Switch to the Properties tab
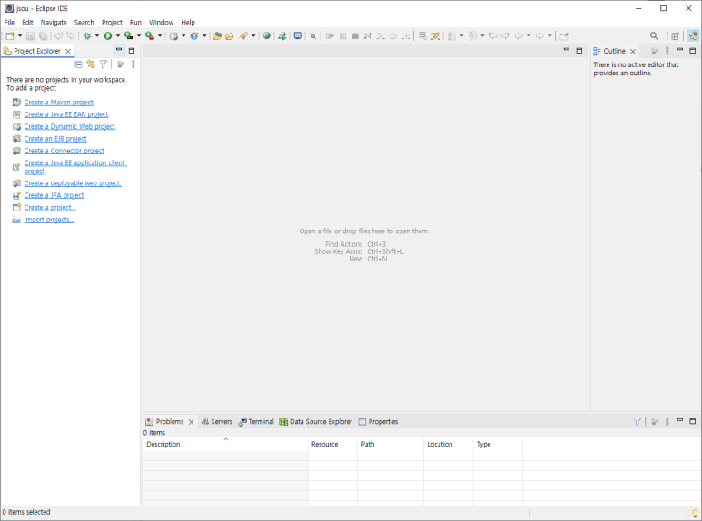This screenshot has width=702, height=521. click(x=379, y=422)
